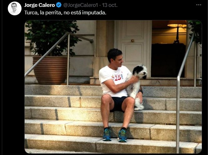Click the wristwatch on the man's arm
Viewport: 208px width, 155px height.
coord(141,92)
